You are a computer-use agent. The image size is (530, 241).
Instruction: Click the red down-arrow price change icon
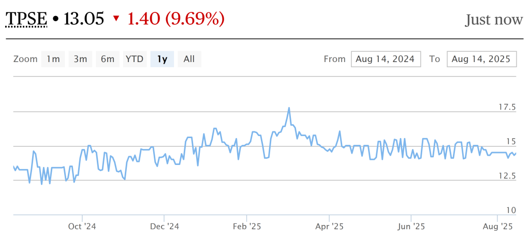116,19
